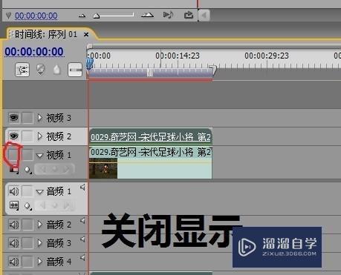The height and width of the screenshot is (275, 341).
Task: Click the 视频 3 track name
Action: click(59, 118)
